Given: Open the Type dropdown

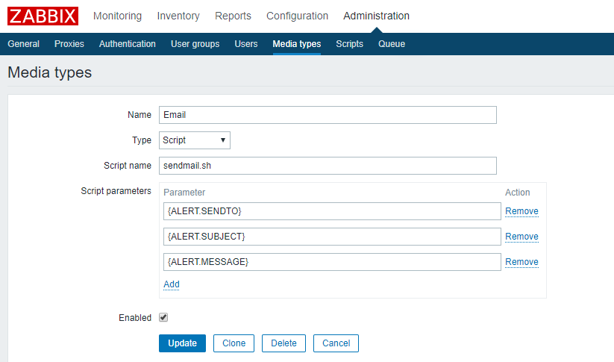Looking at the screenshot, I should tap(195, 140).
